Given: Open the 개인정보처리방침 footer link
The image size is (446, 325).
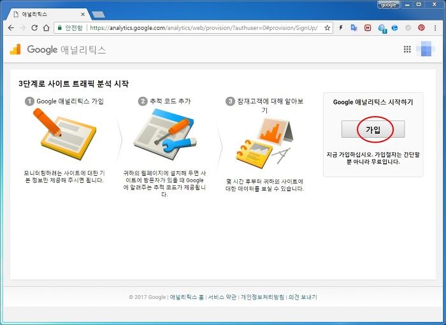Looking at the screenshot, I should (263, 297).
